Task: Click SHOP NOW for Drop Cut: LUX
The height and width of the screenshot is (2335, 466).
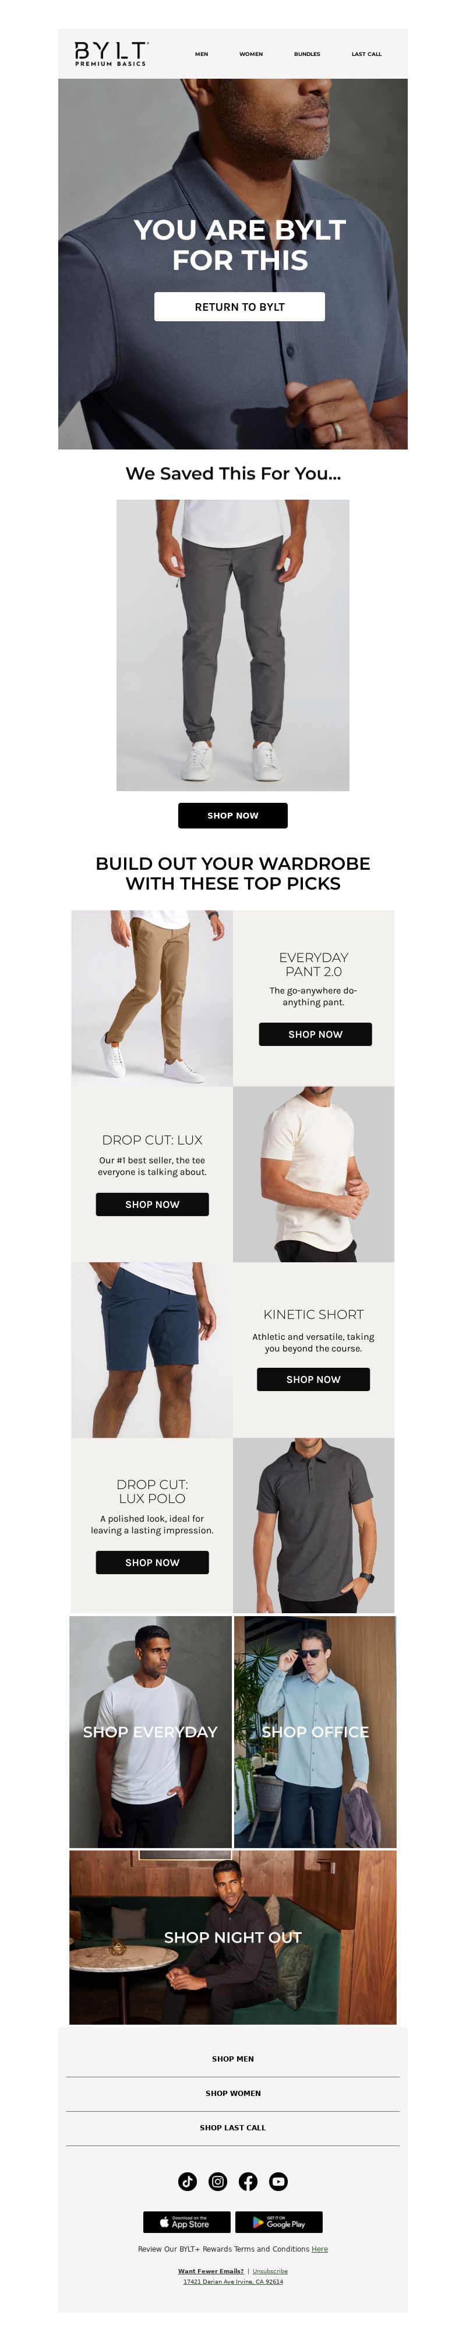Action: 152,1204
